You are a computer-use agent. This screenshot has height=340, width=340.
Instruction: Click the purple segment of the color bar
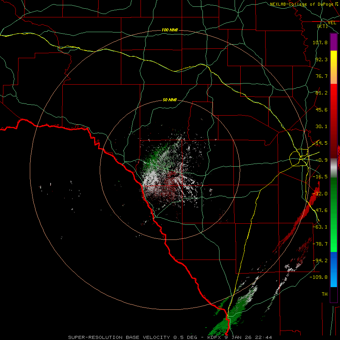tap(334, 42)
